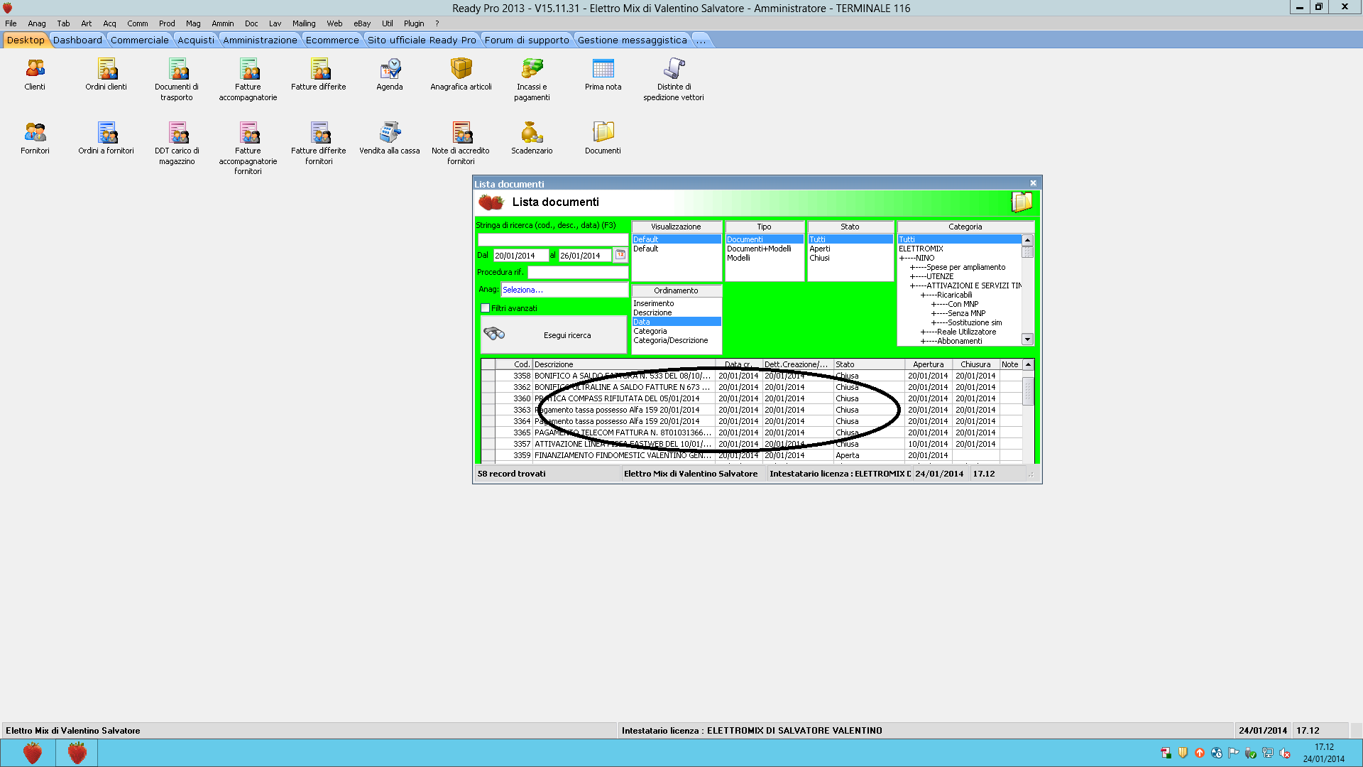Open Incassi e pagamenti icon

532,80
